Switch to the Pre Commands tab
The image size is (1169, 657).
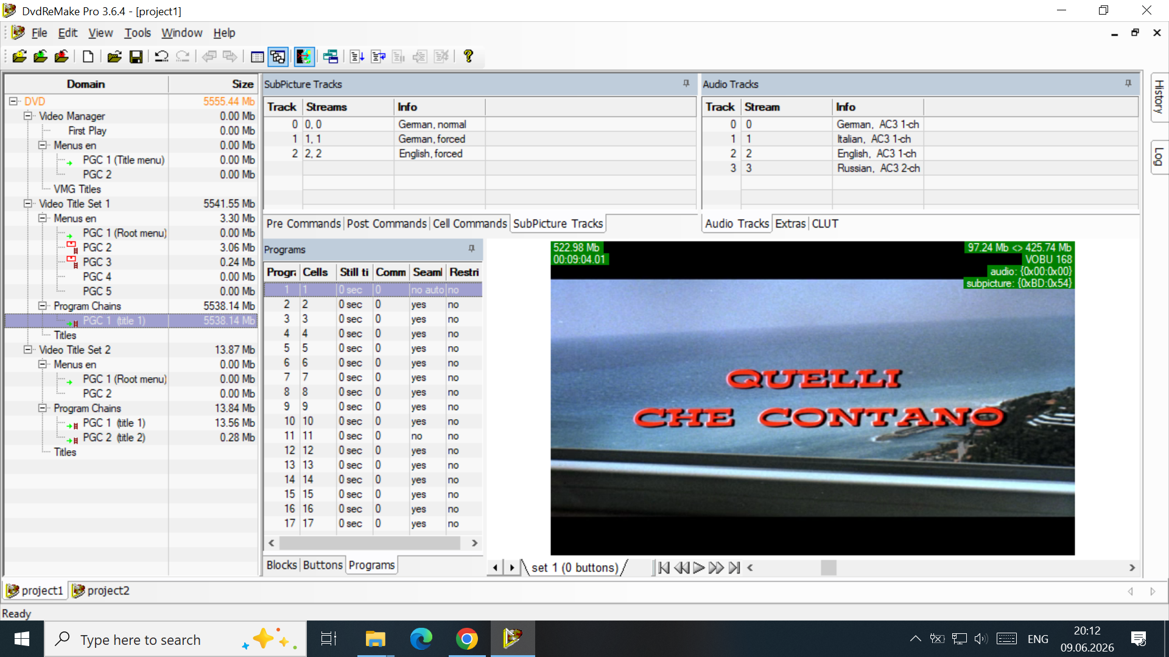point(303,224)
